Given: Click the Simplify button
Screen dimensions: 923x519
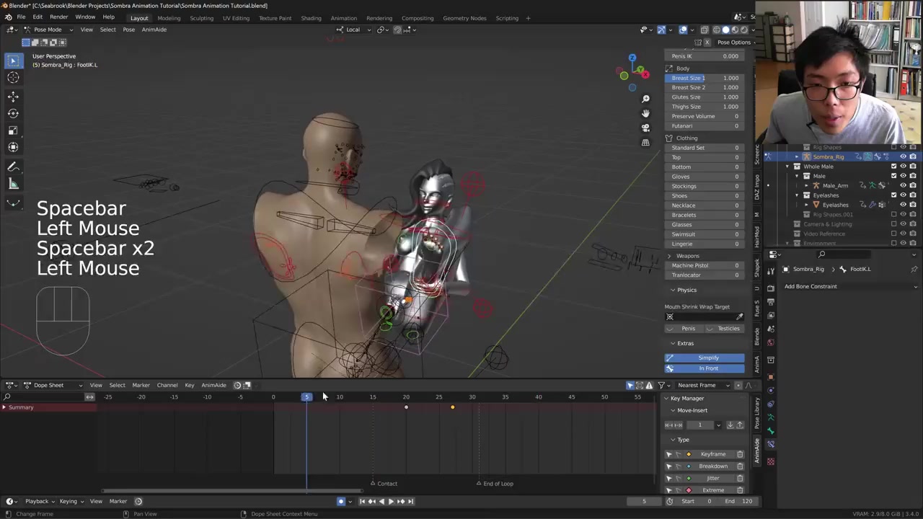Looking at the screenshot, I should (707, 358).
